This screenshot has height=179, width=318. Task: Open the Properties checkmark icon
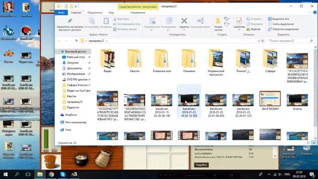tap(239, 21)
